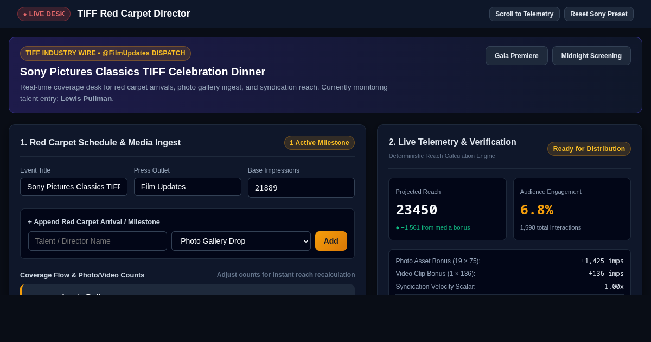The image size is (651, 342).
Task: Click the TIFF INDUSTRY WIRE dispatch tag
Action: pyautogui.click(x=105, y=53)
